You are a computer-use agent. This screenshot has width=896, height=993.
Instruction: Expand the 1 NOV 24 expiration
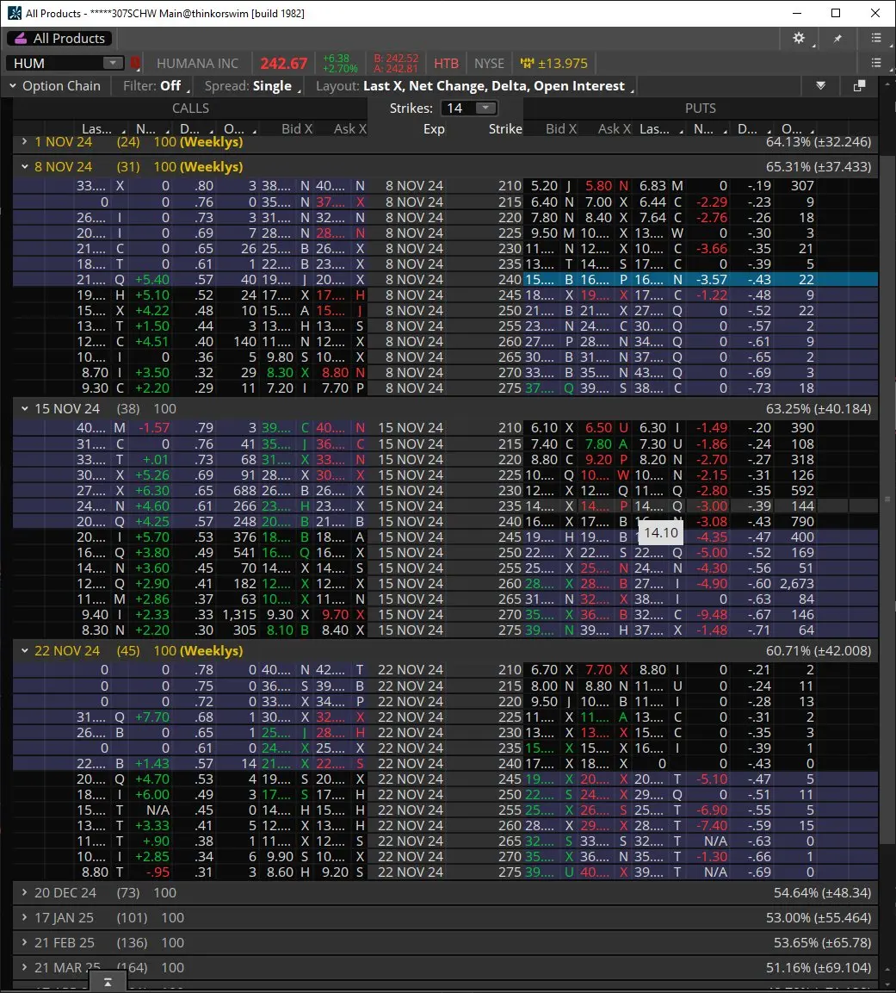point(24,142)
